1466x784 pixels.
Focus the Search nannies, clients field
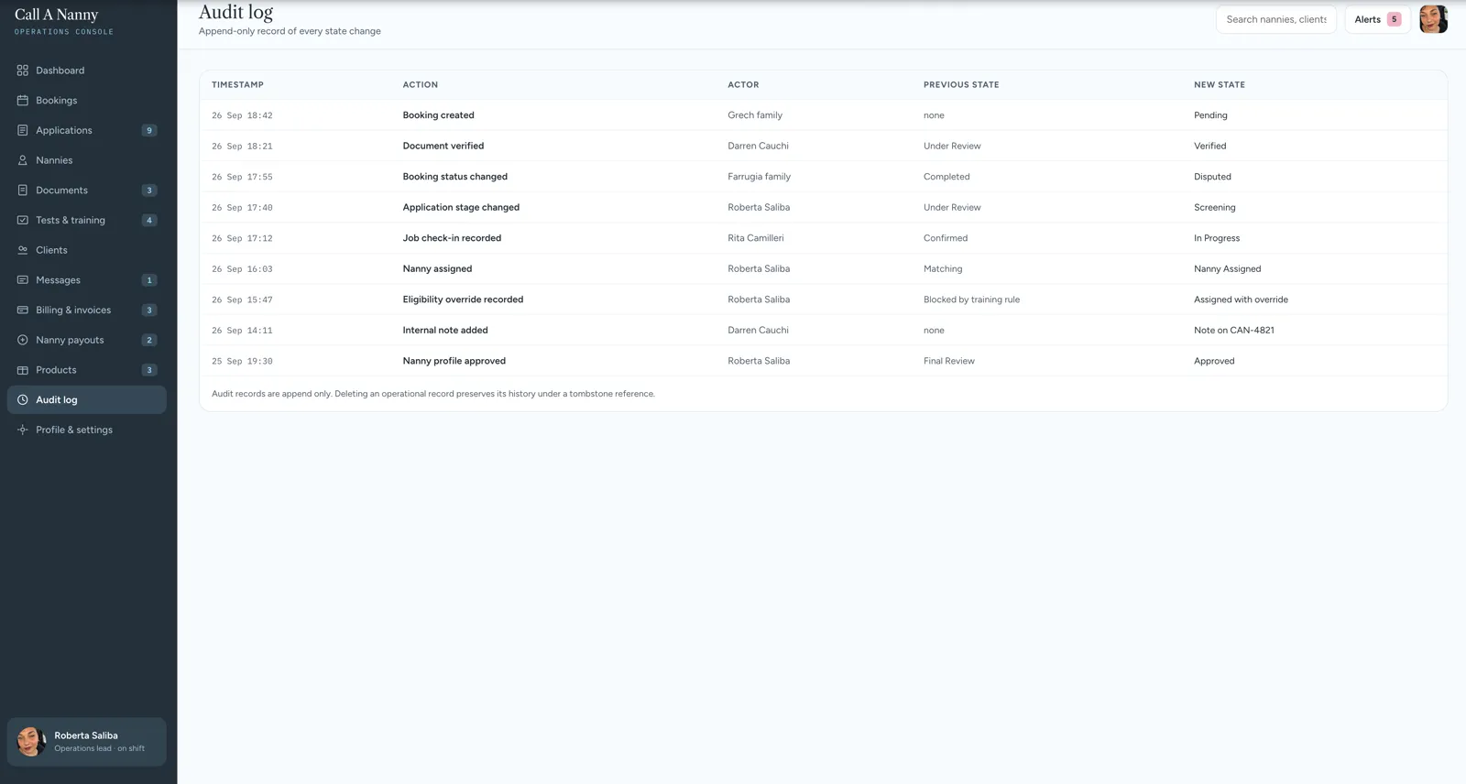click(1276, 19)
